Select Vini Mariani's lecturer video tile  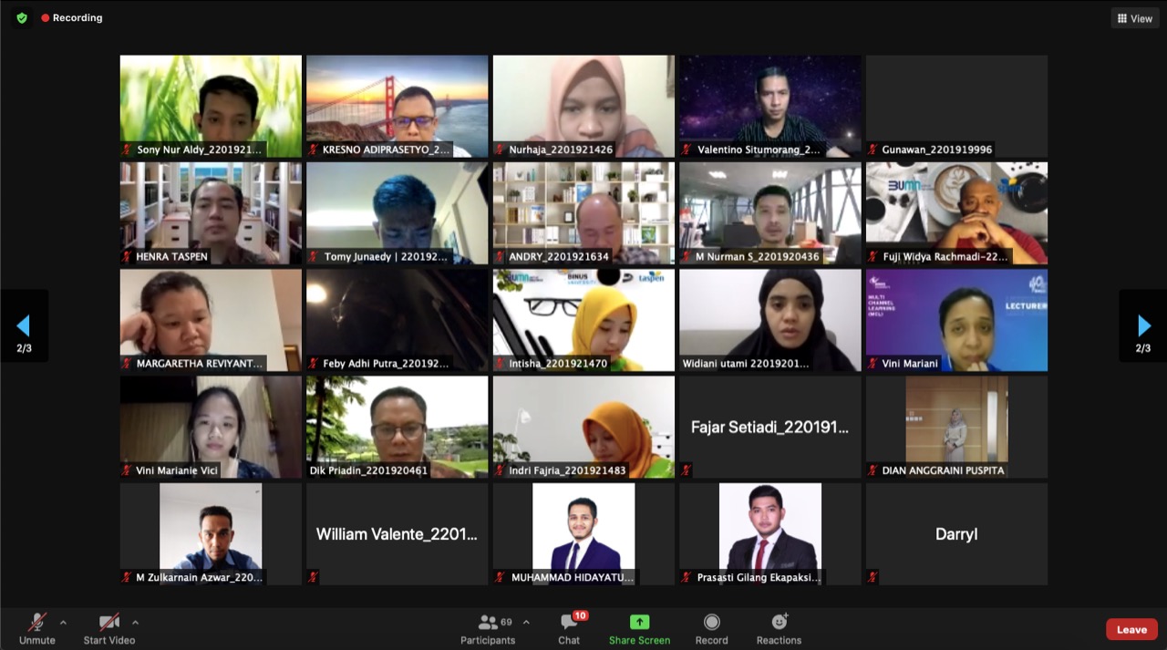pos(956,319)
